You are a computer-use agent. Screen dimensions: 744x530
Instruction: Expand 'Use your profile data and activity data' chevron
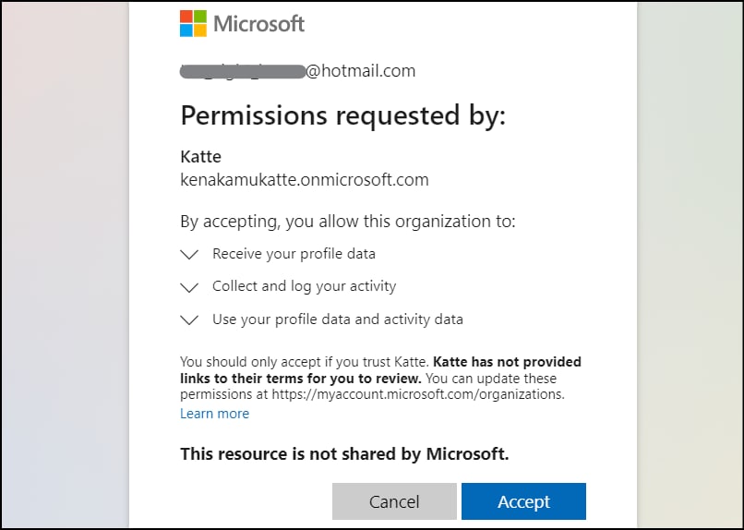189,320
